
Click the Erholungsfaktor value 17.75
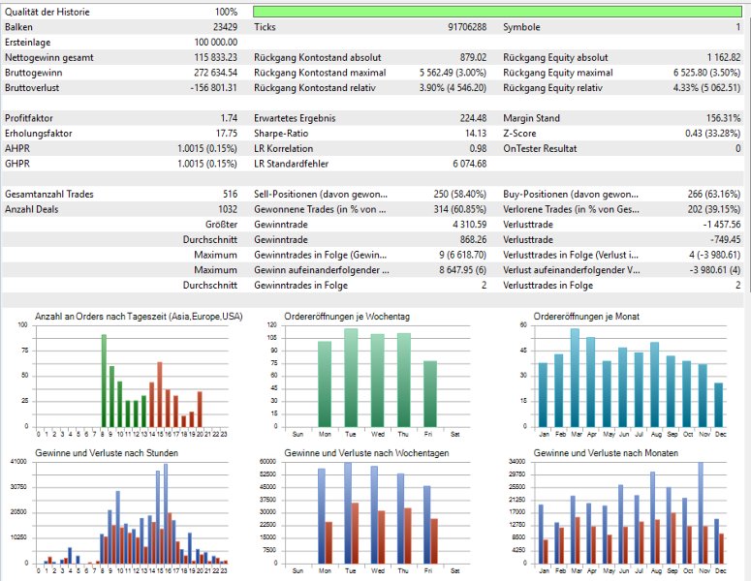pyautogui.click(x=227, y=134)
